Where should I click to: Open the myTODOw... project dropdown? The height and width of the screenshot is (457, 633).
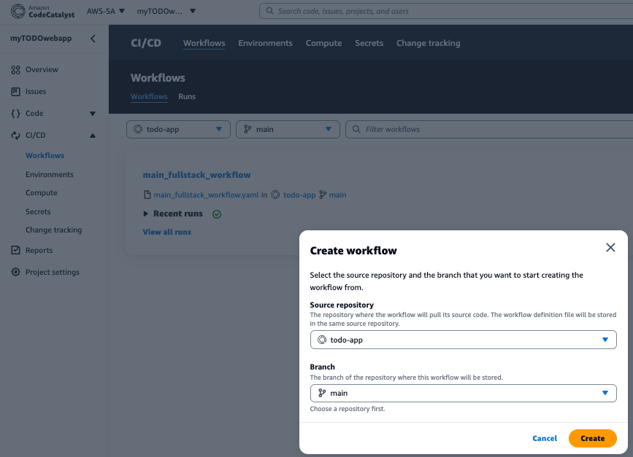tap(166, 11)
